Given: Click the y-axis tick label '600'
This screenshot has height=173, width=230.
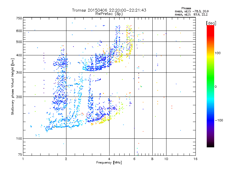Looking at the screenshot, I should (19, 31).
